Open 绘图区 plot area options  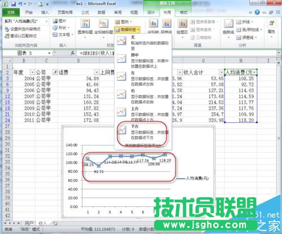tap(182, 28)
